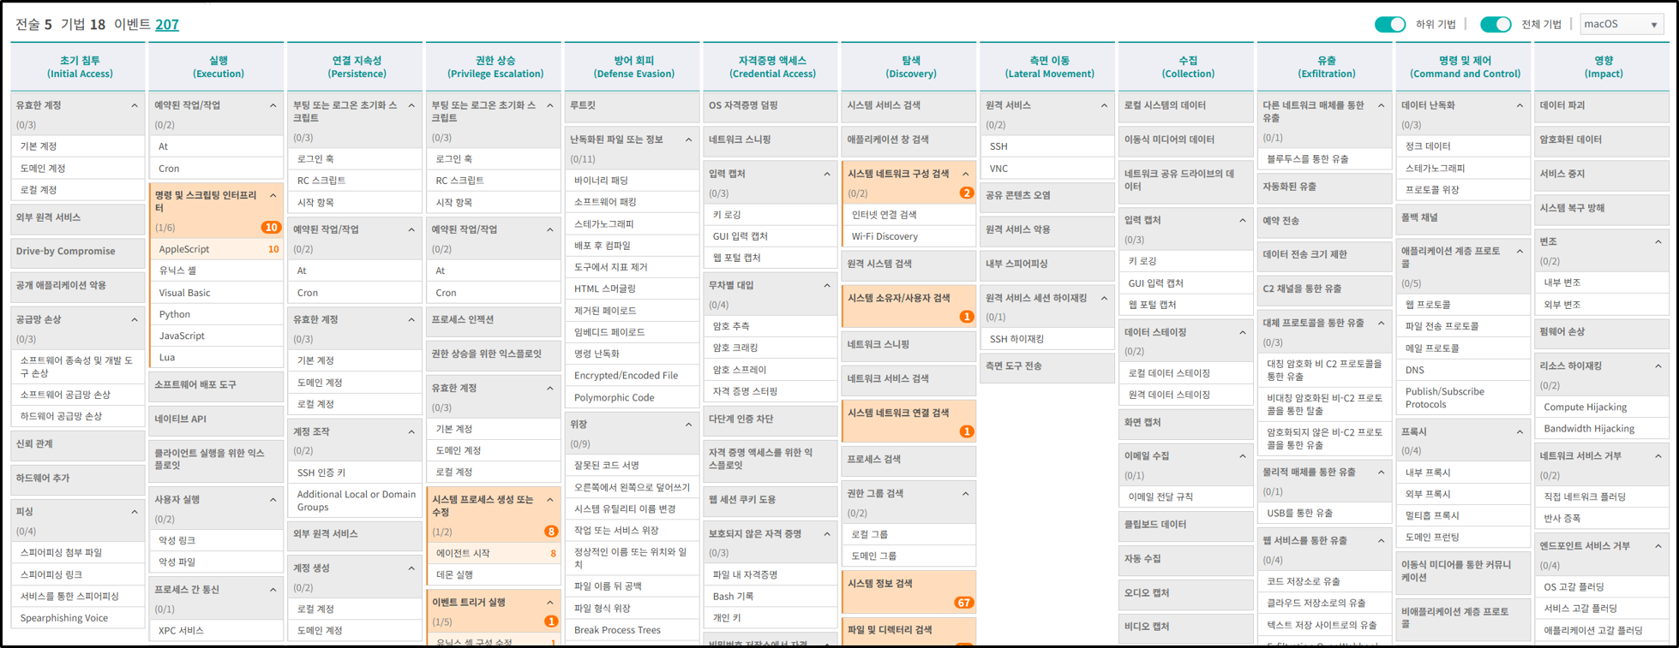Collapse the 데이터 난독화 chevron

tap(1520, 105)
